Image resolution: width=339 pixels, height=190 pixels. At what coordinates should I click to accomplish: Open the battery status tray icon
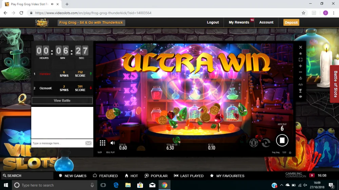click(x=294, y=185)
